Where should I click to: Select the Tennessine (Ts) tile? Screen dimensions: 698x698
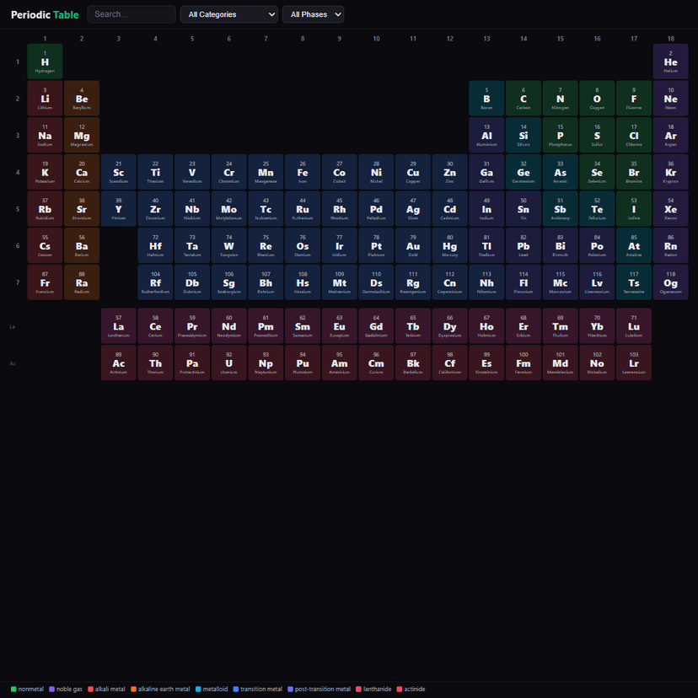[634, 282]
